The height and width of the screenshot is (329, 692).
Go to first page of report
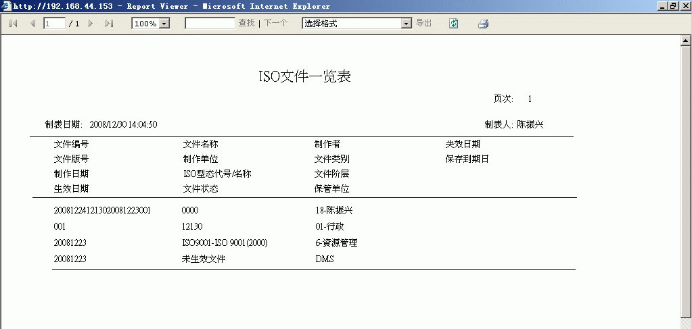click(x=13, y=24)
